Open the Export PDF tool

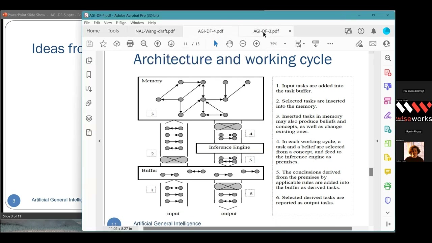[x=387, y=129]
